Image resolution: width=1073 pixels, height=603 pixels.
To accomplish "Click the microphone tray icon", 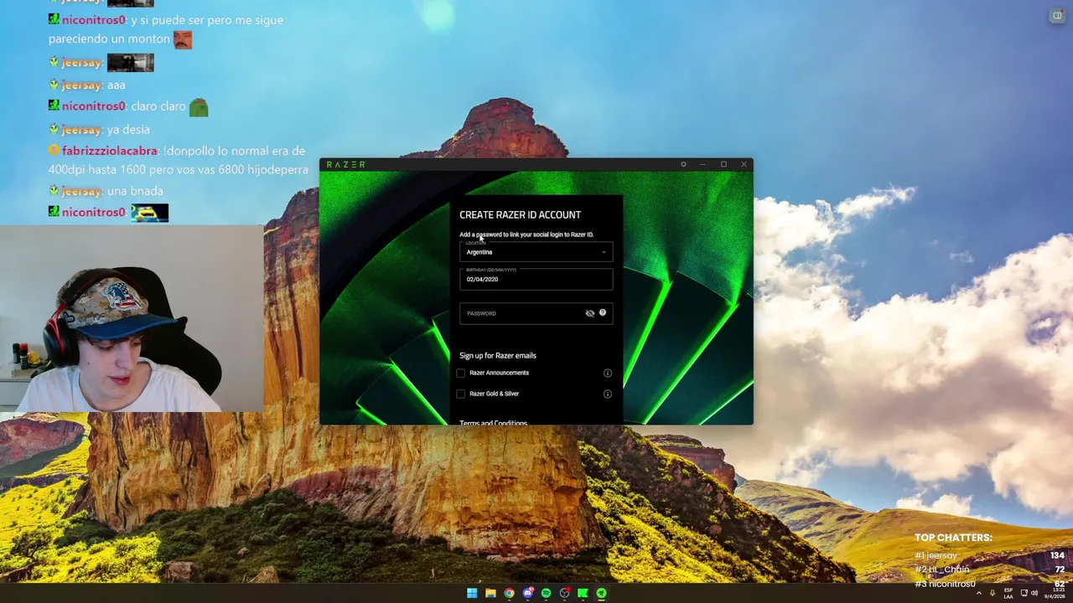I will point(993,593).
